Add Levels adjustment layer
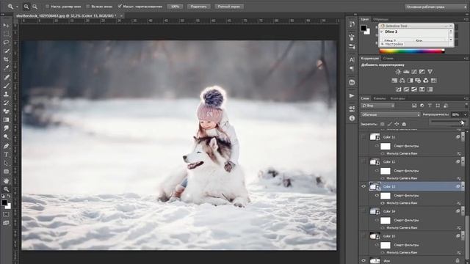Screen dimensions: 470x264 (406, 72)
